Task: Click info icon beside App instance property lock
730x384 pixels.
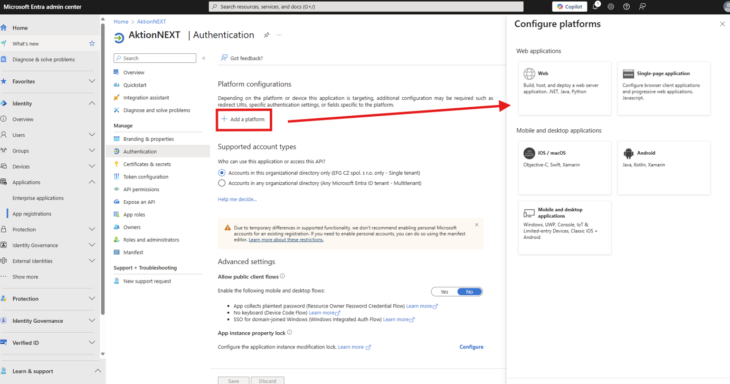Action: 289,333
